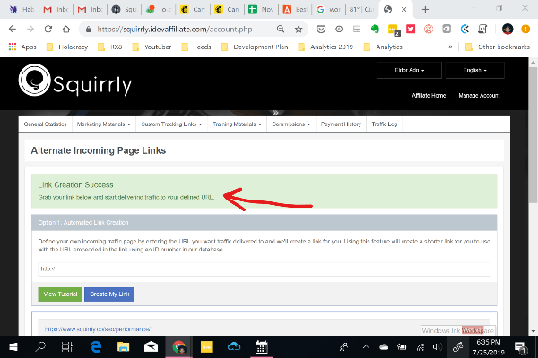The image size is (538, 358).
Task: Open the cloud app icon in taskbar
Action: (x=234, y=347)
